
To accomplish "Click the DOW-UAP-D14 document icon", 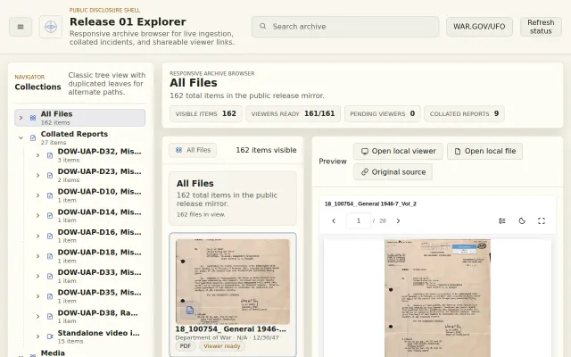I will tap(50, 216).
